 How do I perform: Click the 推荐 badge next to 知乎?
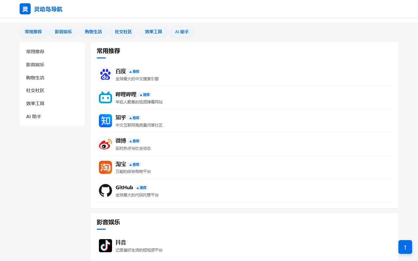(134, 118)
